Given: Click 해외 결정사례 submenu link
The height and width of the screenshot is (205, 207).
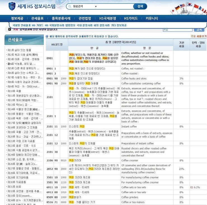Looking at the screenshot, I should [102, 25].
